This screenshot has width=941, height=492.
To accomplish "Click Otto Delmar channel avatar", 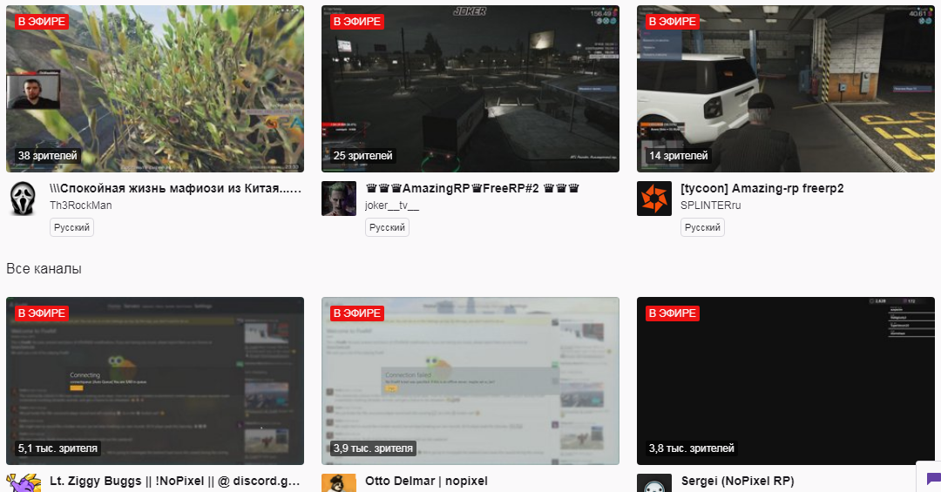I will tap(338, 483).
